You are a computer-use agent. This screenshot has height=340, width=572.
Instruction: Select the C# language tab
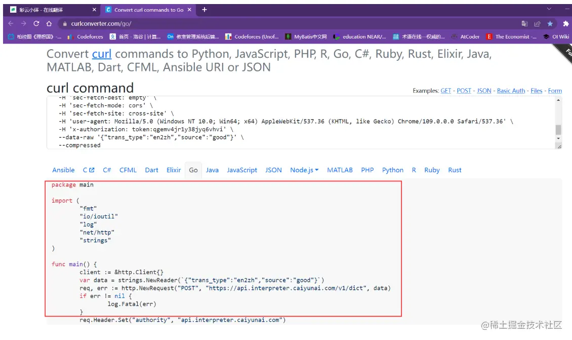[x=106, y=170]
